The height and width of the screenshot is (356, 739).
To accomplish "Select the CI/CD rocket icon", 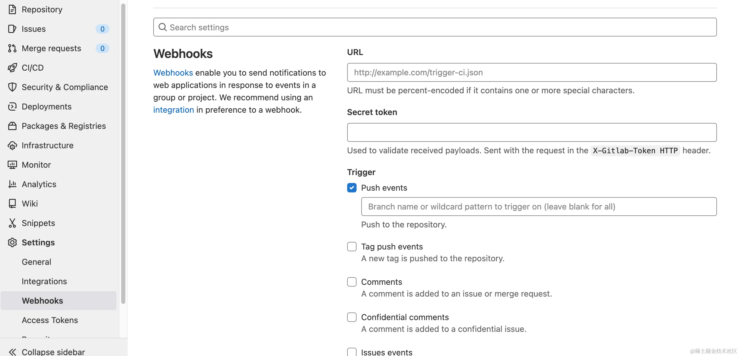I will [12, 68].
